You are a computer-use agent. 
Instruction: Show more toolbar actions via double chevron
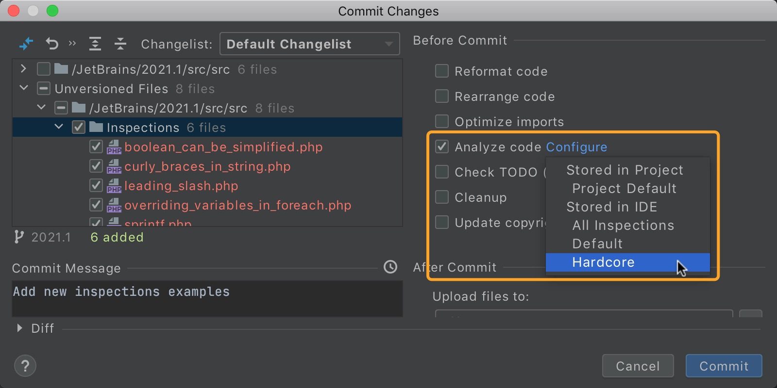coord(72,44)
